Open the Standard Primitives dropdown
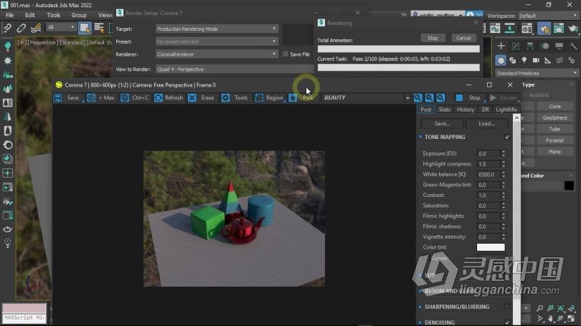Screen dimensions: 581x326 click(x=536, y=73)
